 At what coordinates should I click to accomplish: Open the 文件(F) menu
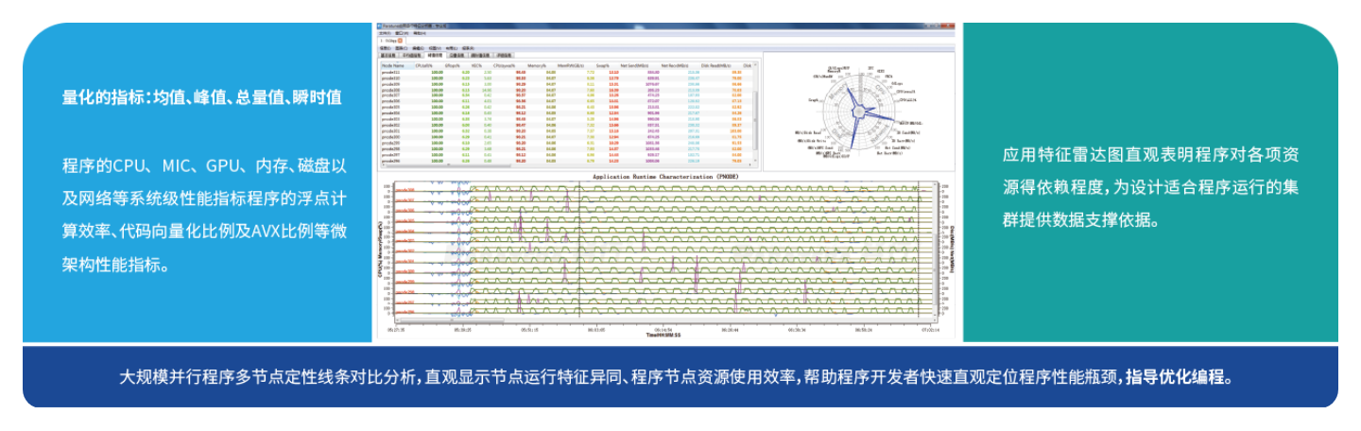pyautogui.click(x=385, y=32)
